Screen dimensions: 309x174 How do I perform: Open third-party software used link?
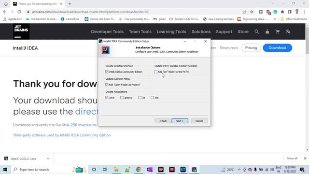point(62,135)
